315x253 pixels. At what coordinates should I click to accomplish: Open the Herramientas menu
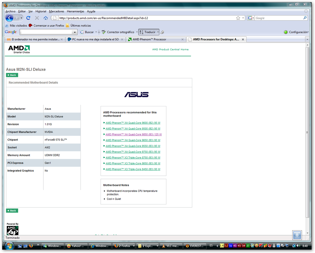tap(76, 11)
